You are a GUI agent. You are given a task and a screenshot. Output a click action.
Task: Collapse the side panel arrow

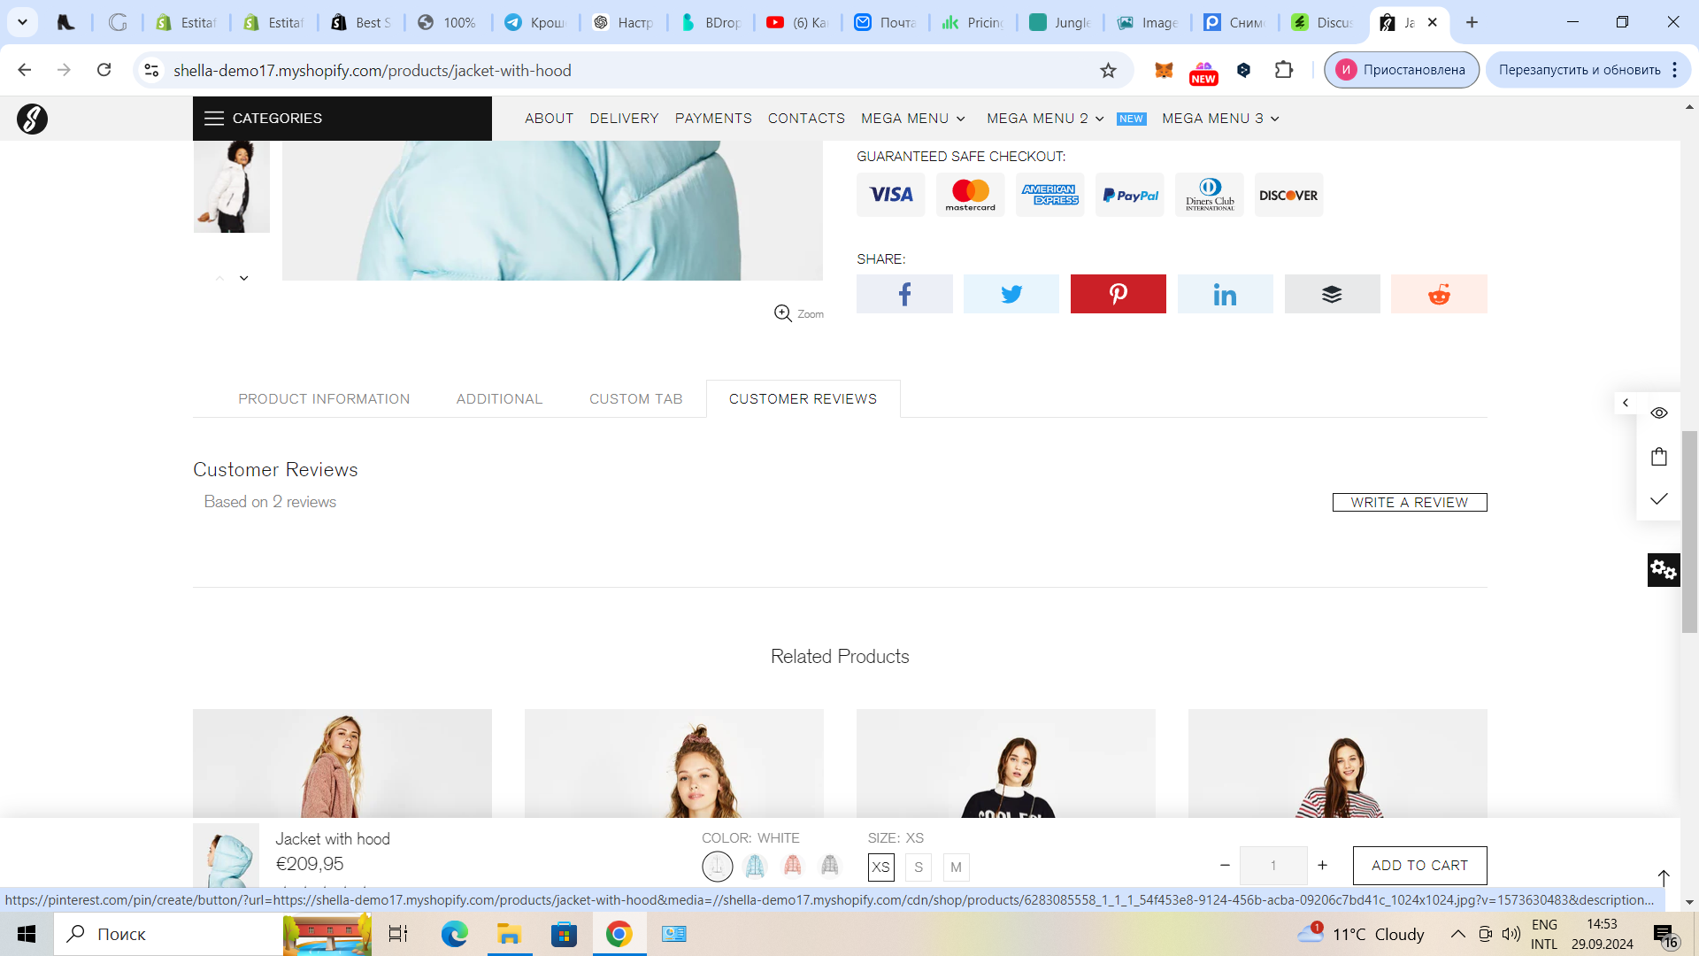click(1626, 403)
